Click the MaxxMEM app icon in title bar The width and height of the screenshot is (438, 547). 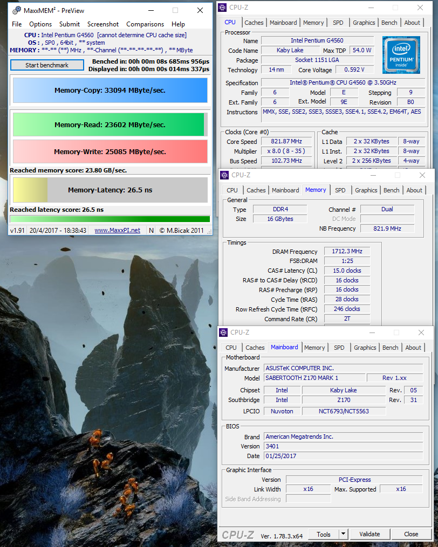tap(16, 10)
